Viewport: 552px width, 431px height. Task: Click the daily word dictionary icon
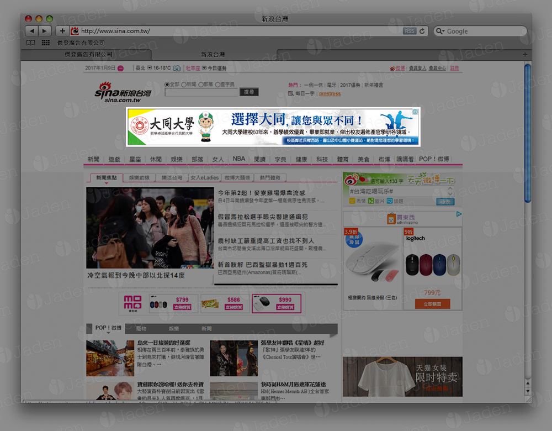point(291,93)
